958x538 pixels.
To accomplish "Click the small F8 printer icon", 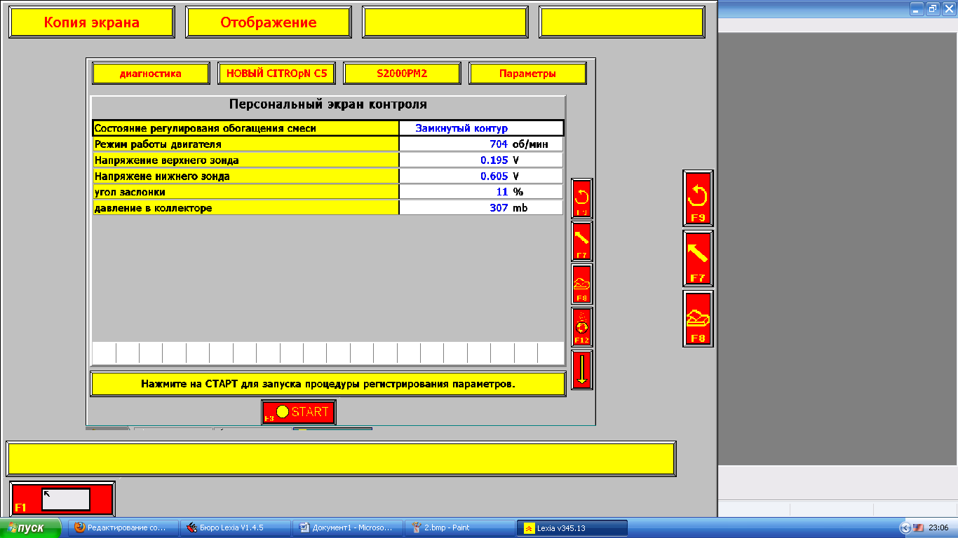I will (x=582, y=284).
